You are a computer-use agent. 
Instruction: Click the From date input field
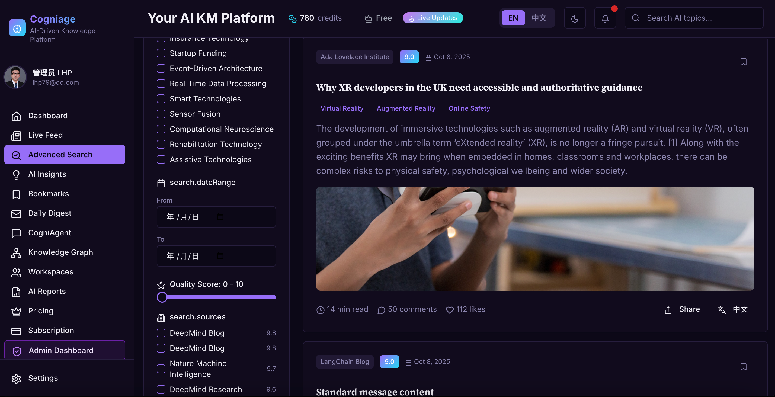pos(216,217)
